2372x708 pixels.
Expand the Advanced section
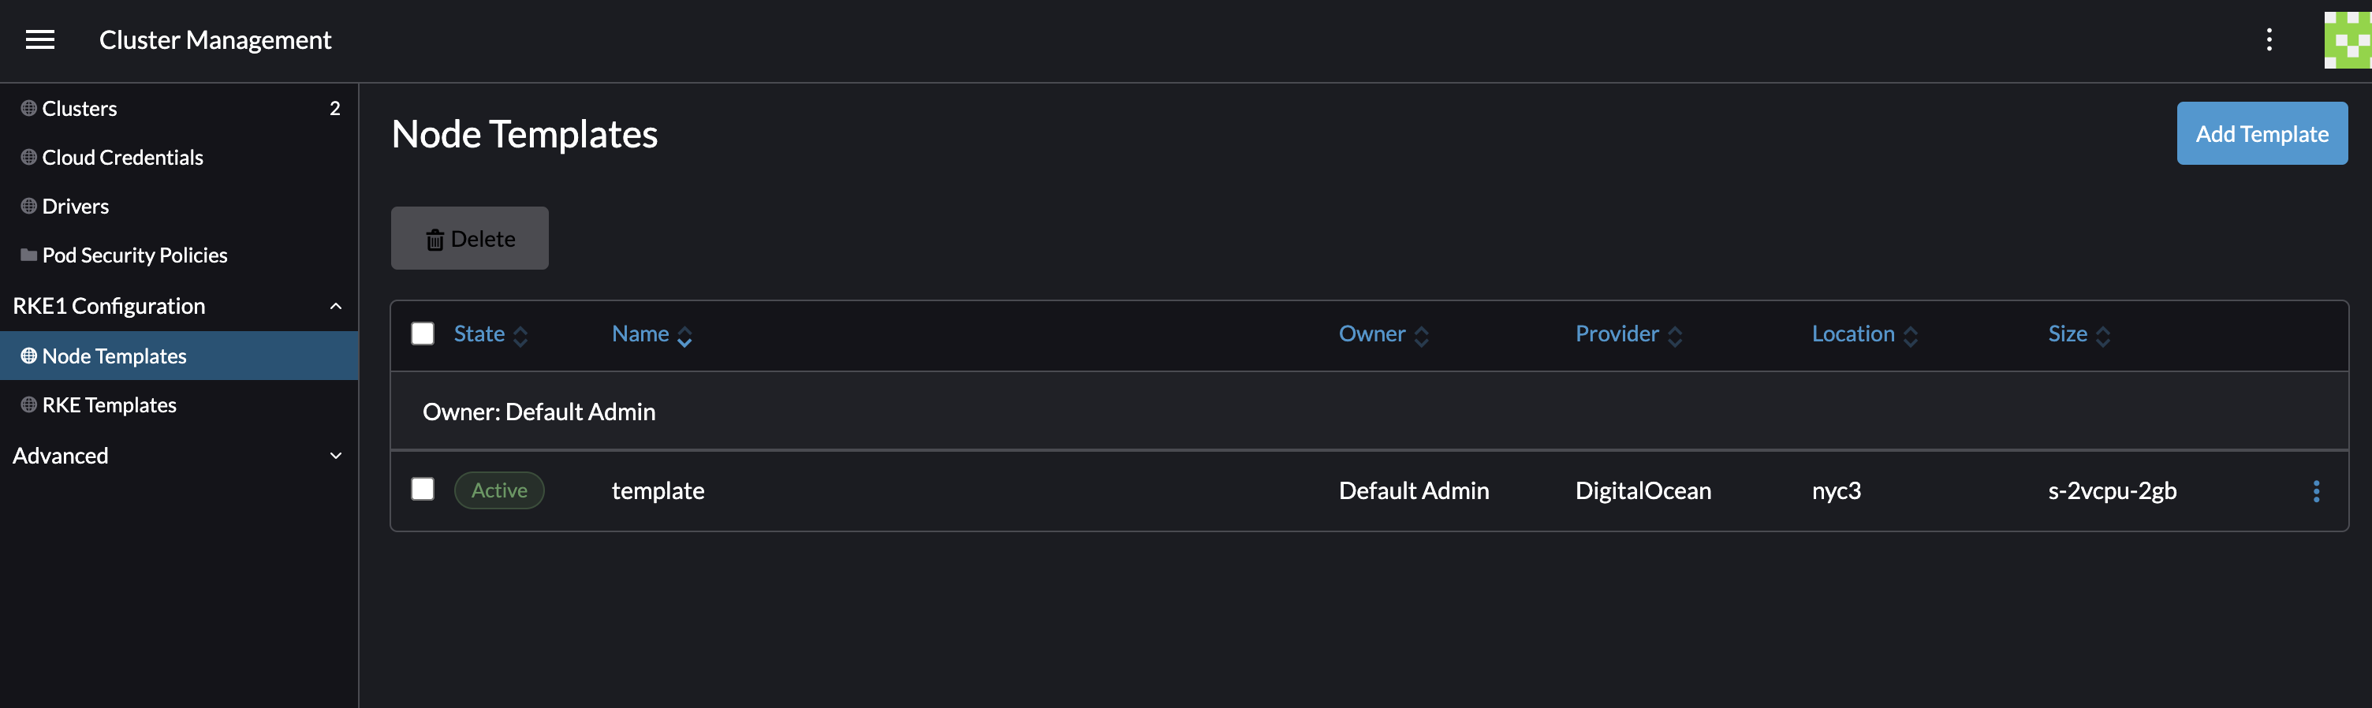(336, 456)
